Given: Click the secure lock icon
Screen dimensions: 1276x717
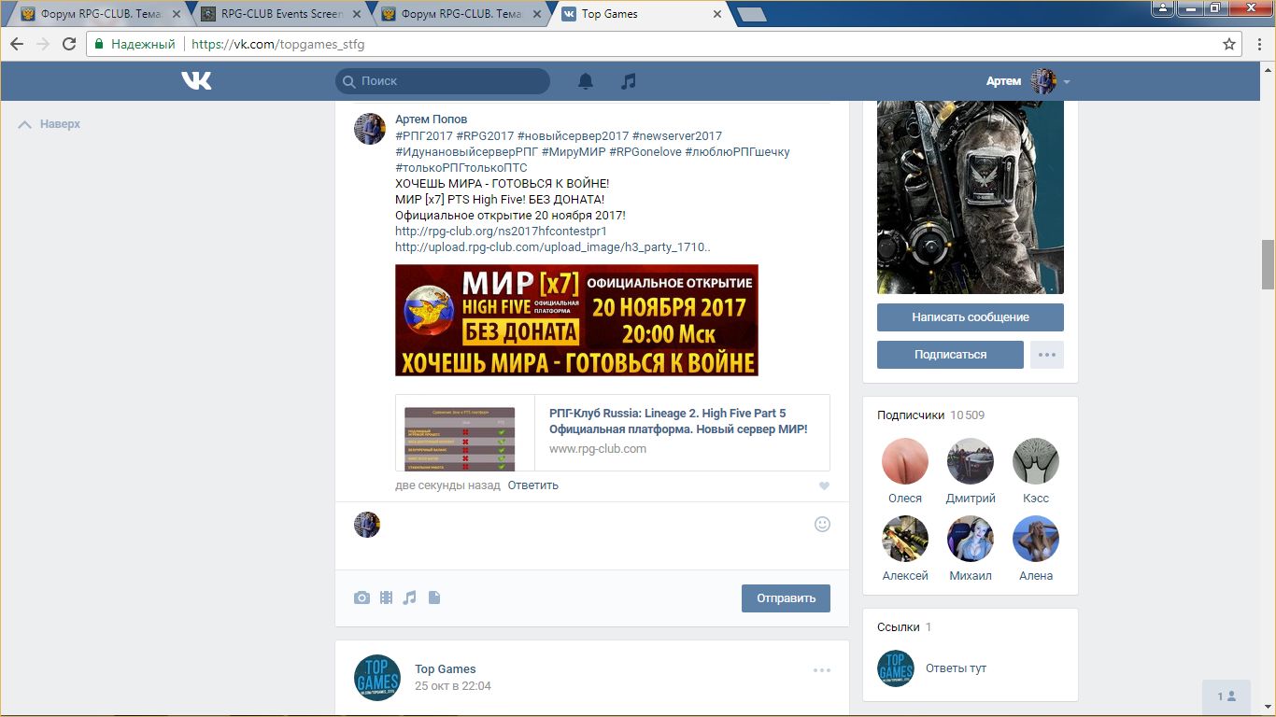Looking at the screenshot, I should pyautogui.click(x=99, y=44).
